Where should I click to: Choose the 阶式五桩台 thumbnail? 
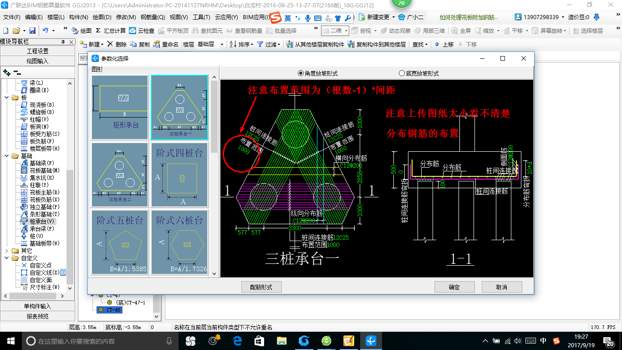(120, 242)
